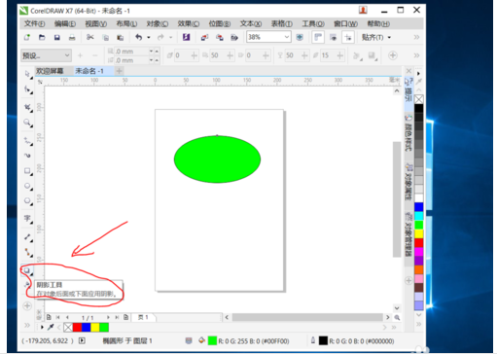497x354 pixels.
Task: Open the zoom level 38% dropdown
Action: coord(287,37)
